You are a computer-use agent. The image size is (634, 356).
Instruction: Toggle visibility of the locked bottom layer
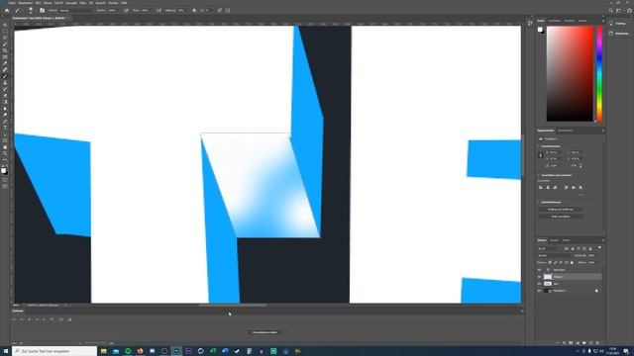point(539,291)
